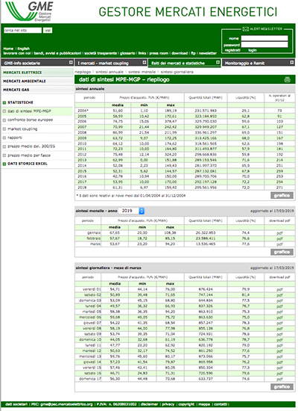Image resolution: width=298 pixels, height=411 pixels.
Task: Open dati di sintesi MPE-MGP sidebar item
Action: 29,111
